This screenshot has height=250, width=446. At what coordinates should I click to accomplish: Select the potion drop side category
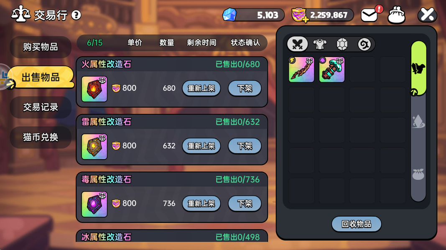point(418,121)
